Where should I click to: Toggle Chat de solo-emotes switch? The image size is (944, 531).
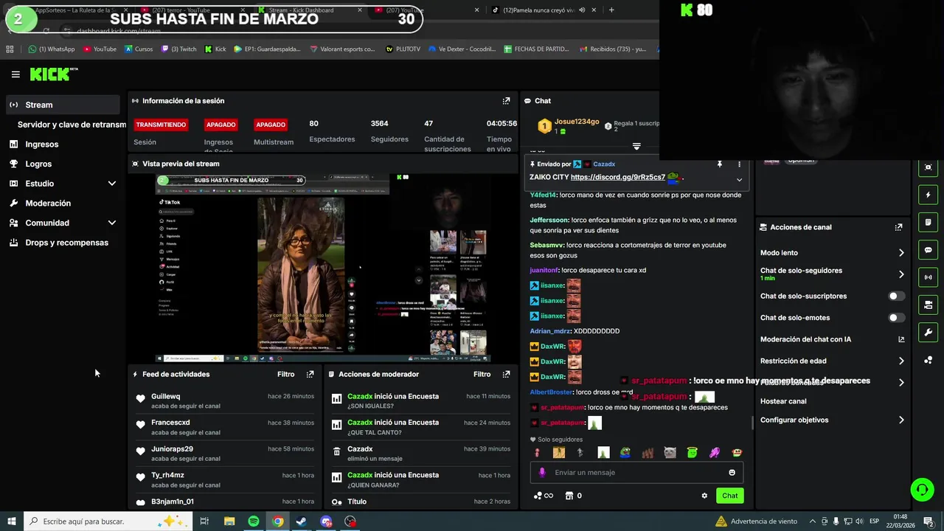896,318
